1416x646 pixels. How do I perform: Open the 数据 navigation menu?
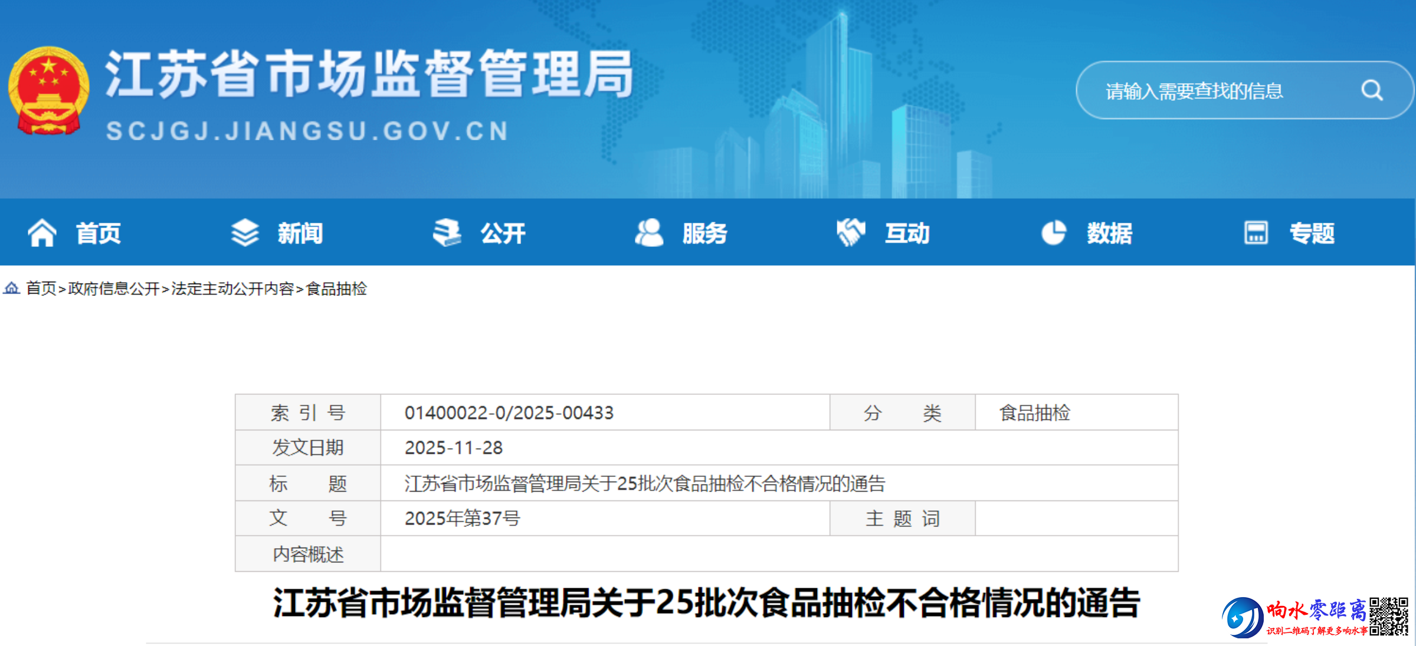[1110, 233]
